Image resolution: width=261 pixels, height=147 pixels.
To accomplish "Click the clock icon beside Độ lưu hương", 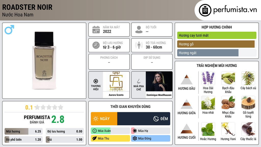I will coord(96,45).
